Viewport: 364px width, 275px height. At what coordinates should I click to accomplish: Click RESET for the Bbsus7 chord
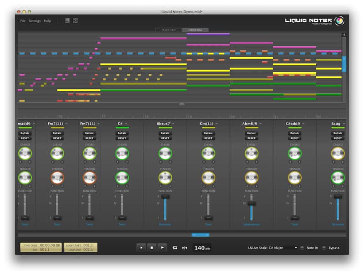point(165,138)
